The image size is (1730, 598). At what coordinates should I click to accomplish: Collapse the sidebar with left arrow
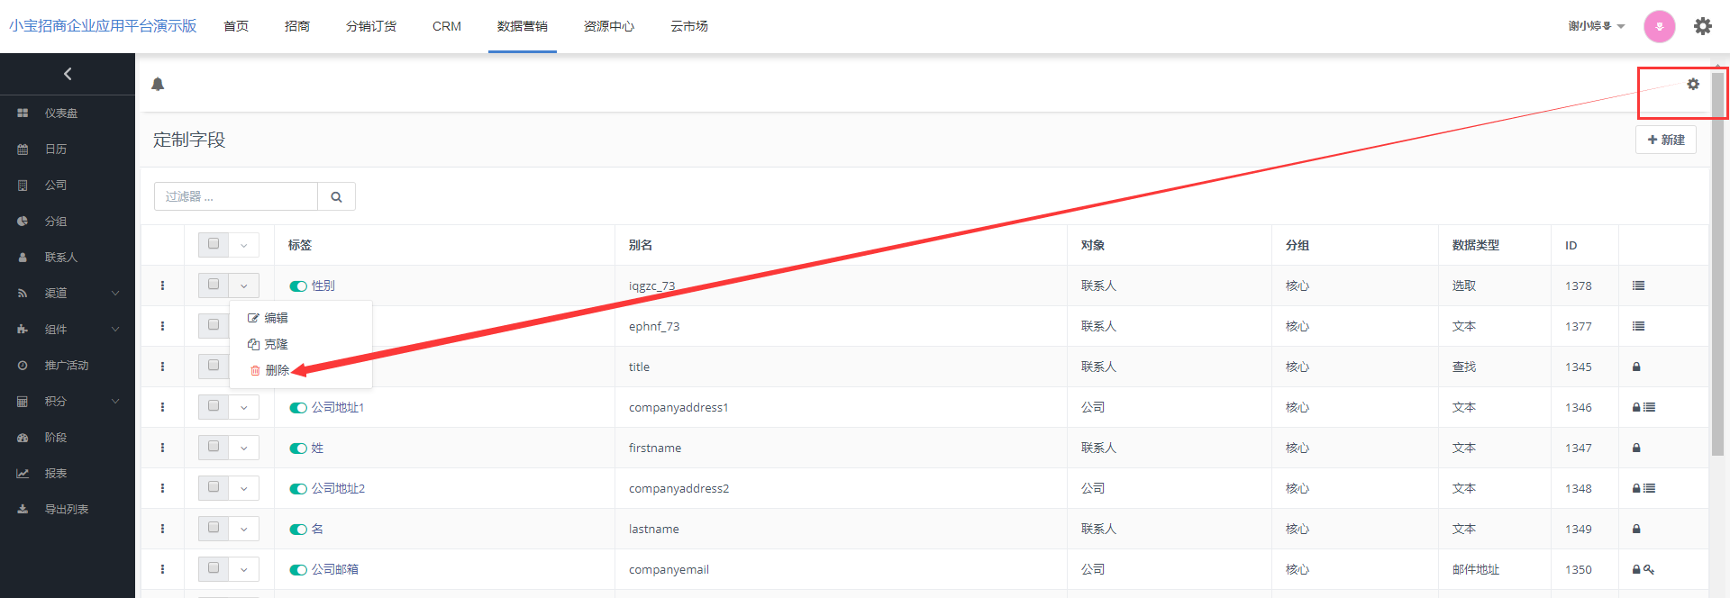pyautogui.click(x=68, y=74)
